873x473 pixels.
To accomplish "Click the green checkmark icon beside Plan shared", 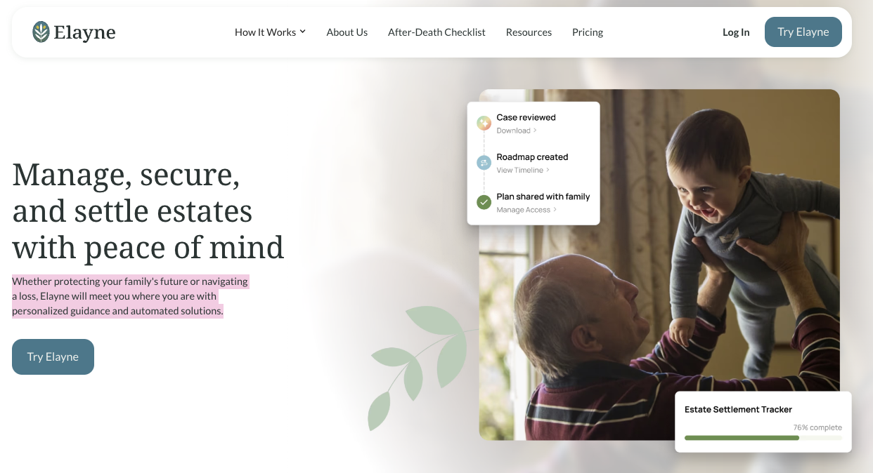I will pyautogui.click(x=484, y=202).
